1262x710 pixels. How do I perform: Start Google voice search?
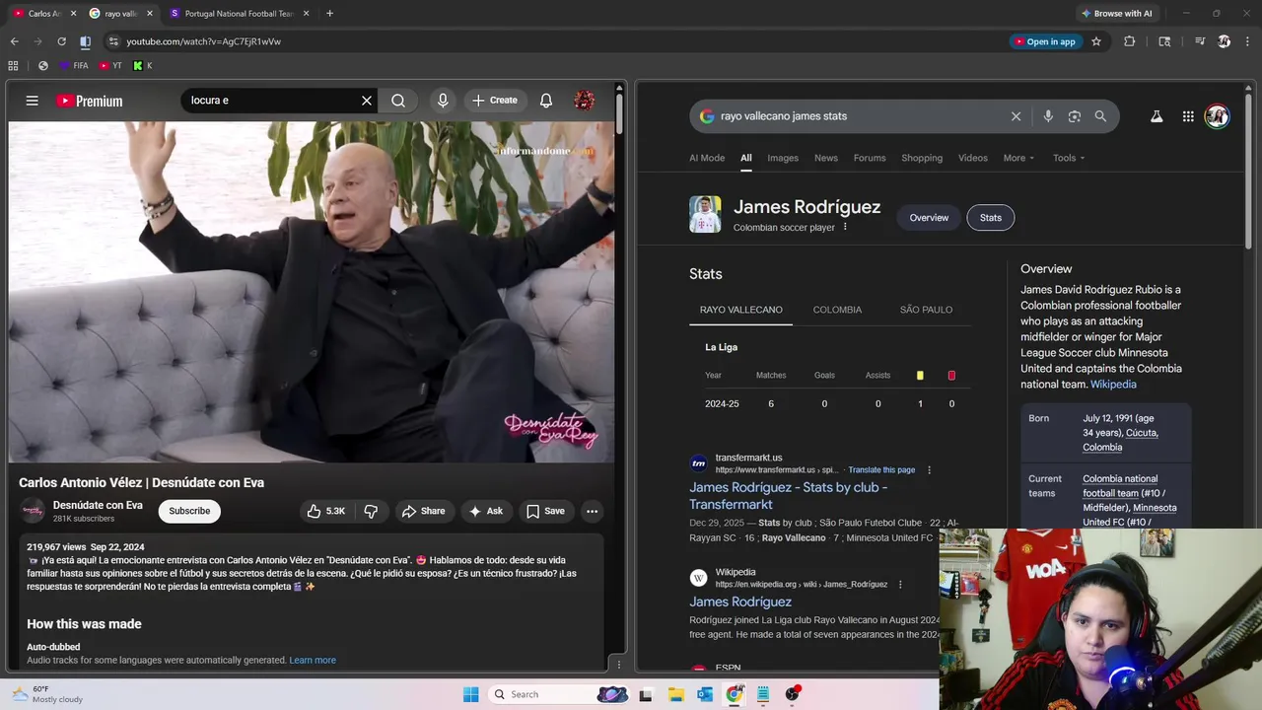(x=1048, y=116)
